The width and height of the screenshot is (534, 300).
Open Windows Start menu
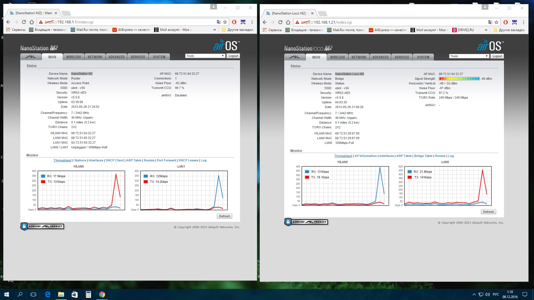(7, 294)
